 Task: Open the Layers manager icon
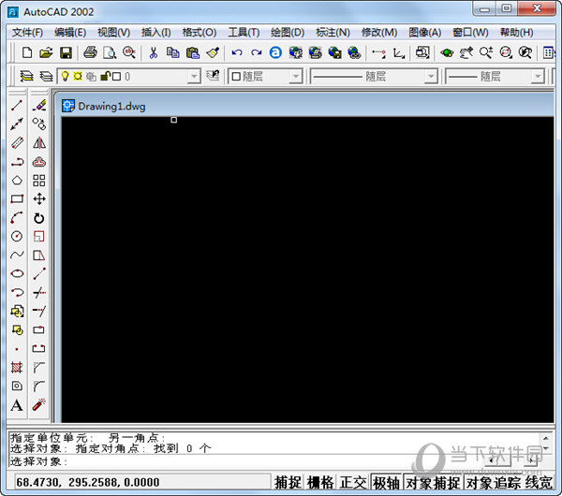[27, 77]
